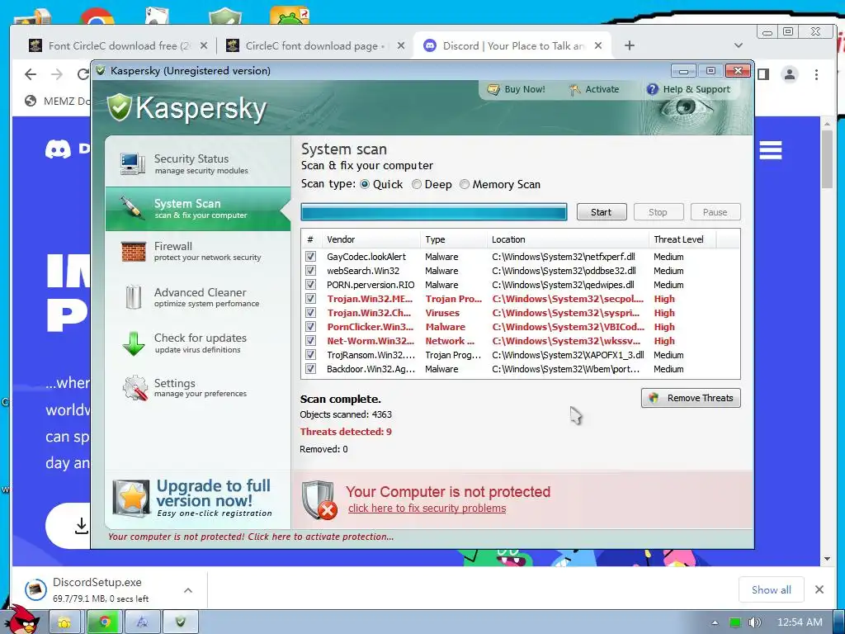
Task: Click the Buy Now cart icon
Action: point(493,89)
